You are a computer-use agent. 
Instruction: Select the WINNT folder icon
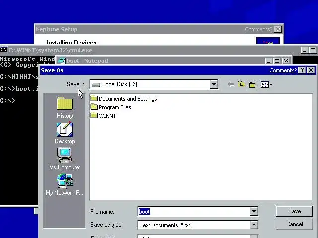point(94,115)
